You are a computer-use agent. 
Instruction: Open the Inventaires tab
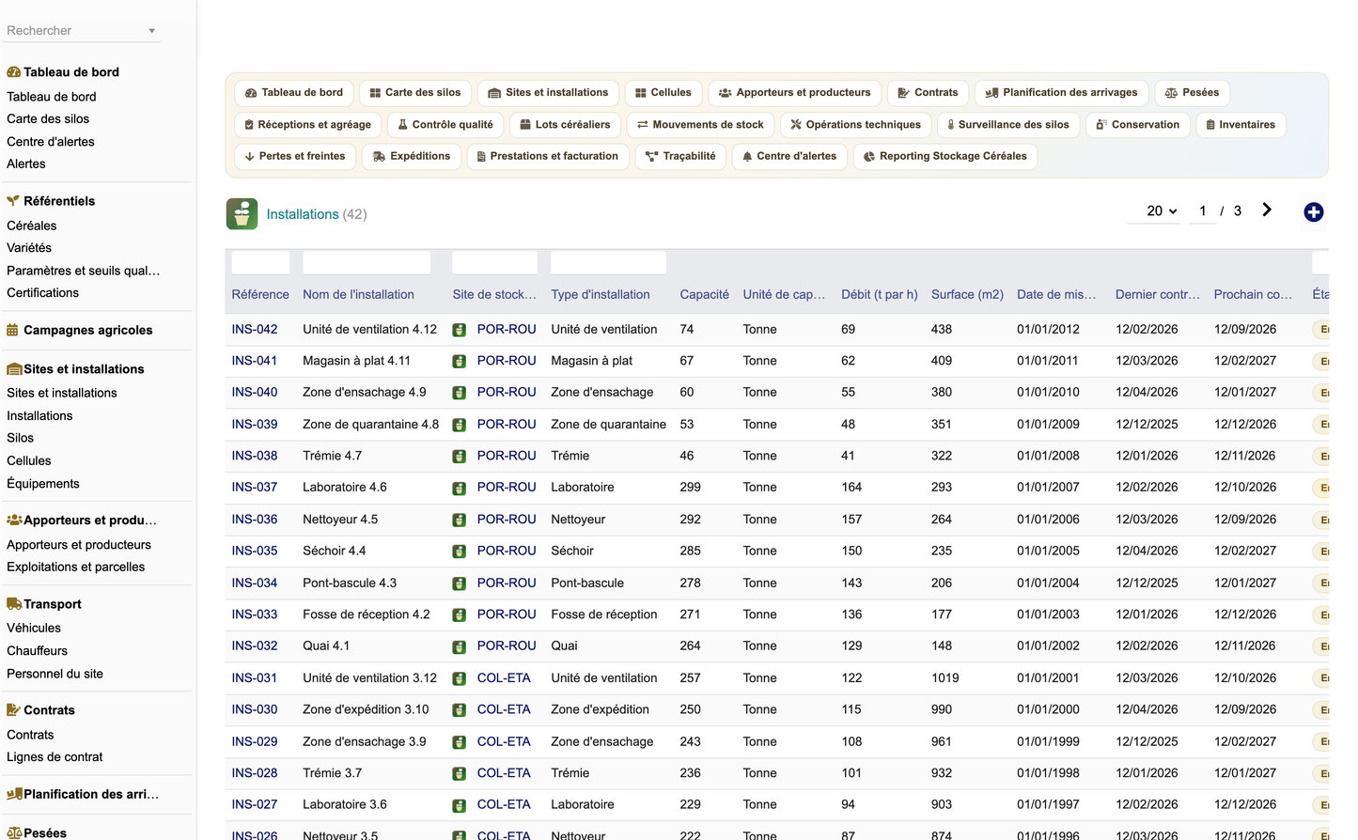(1241, 125)
